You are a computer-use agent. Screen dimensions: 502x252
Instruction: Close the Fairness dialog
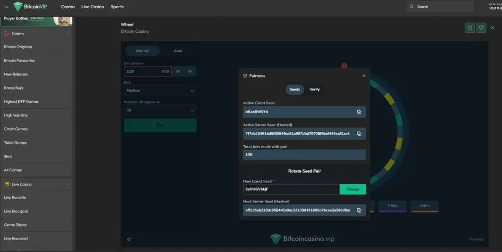[x=364, y=76]
